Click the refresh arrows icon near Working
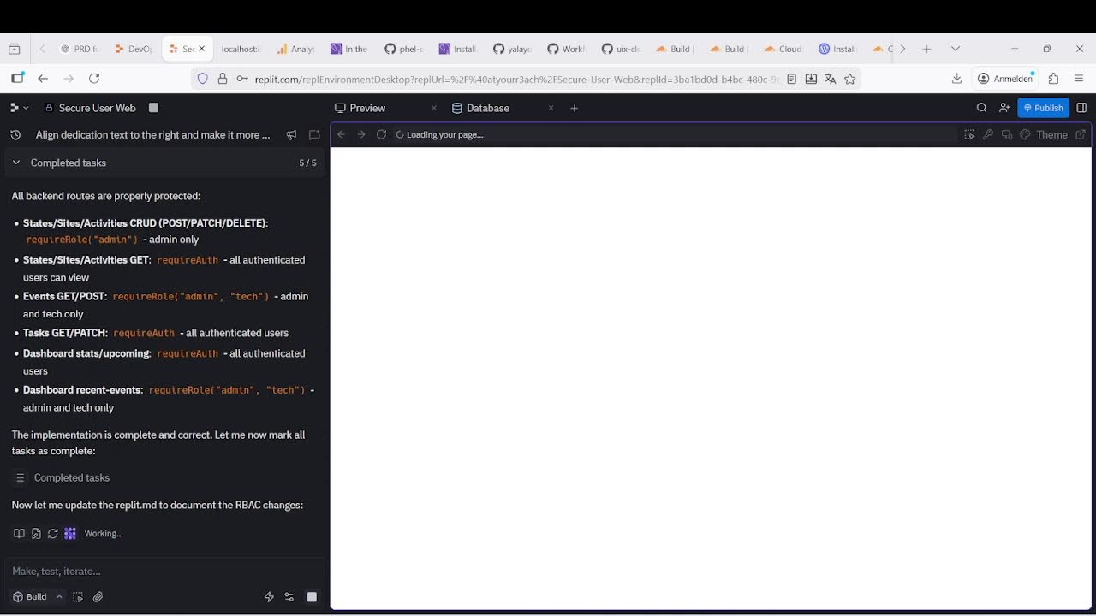1096x616 pixels. click(53, 533)
